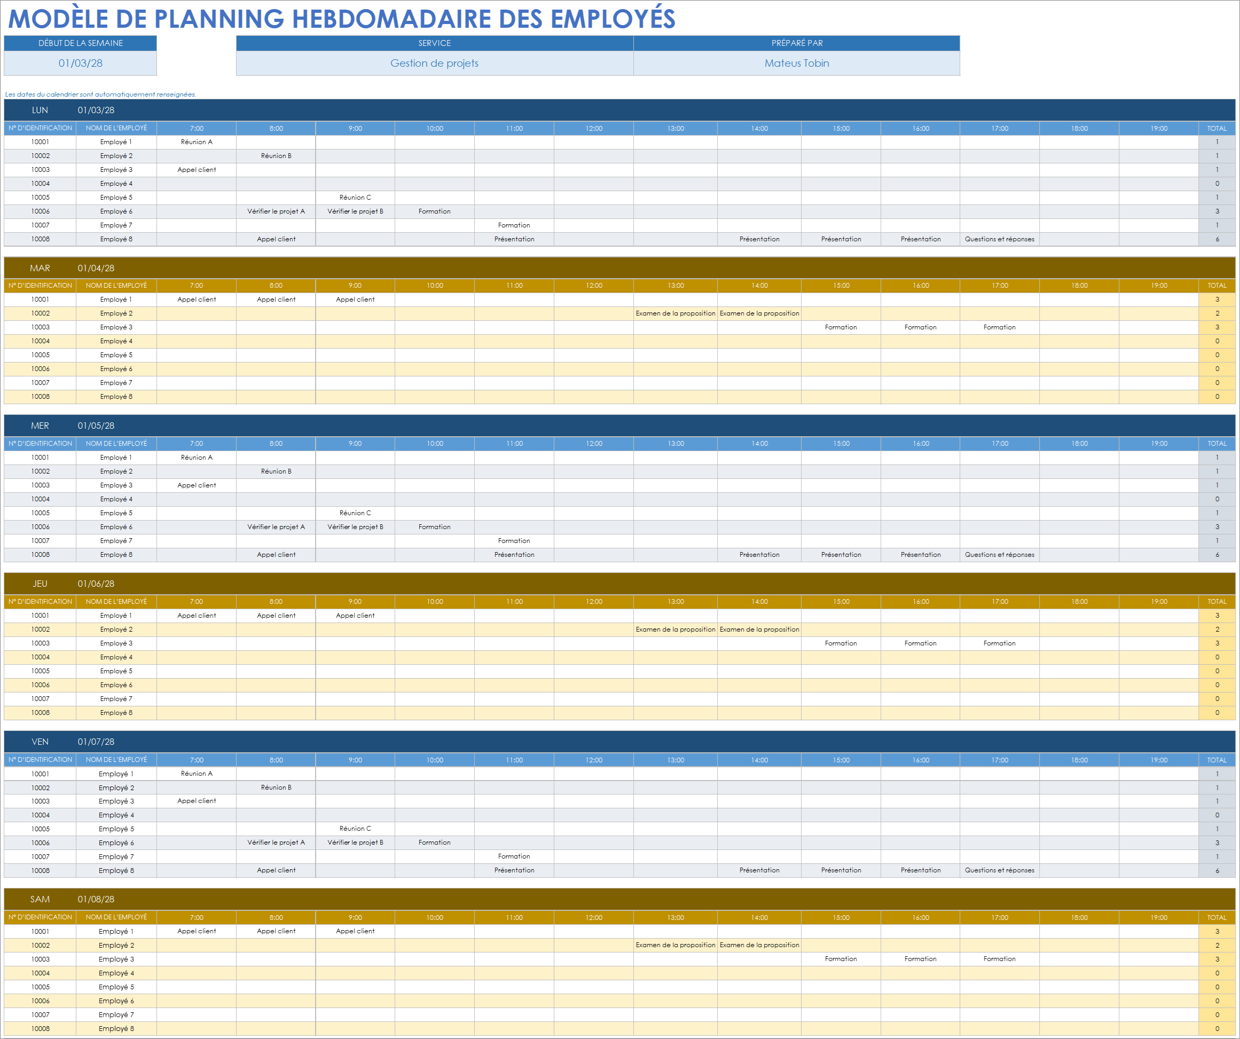1240x1039 pixels.
Task: Click the 17:00 Formation cell in JEU table
Action: click(1000, 643)
